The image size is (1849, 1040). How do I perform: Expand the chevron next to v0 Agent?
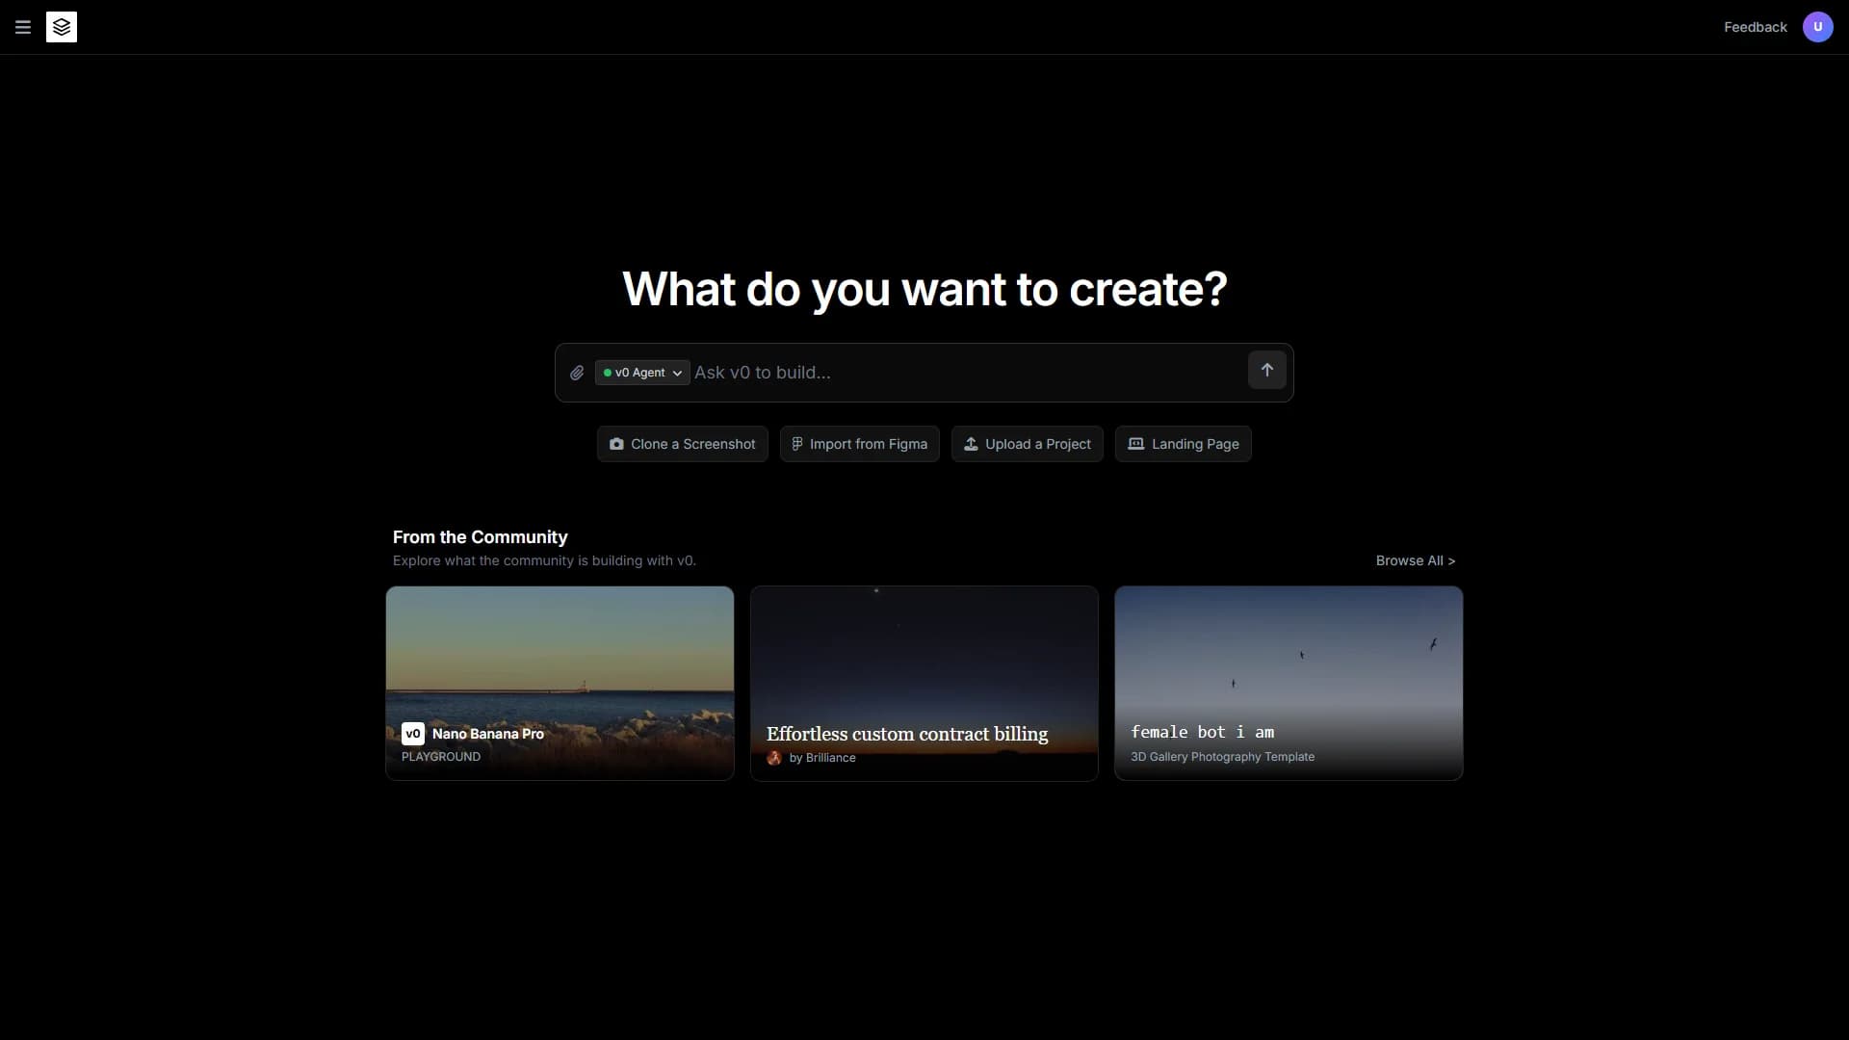pyautogui.click(x=677, y=373)
